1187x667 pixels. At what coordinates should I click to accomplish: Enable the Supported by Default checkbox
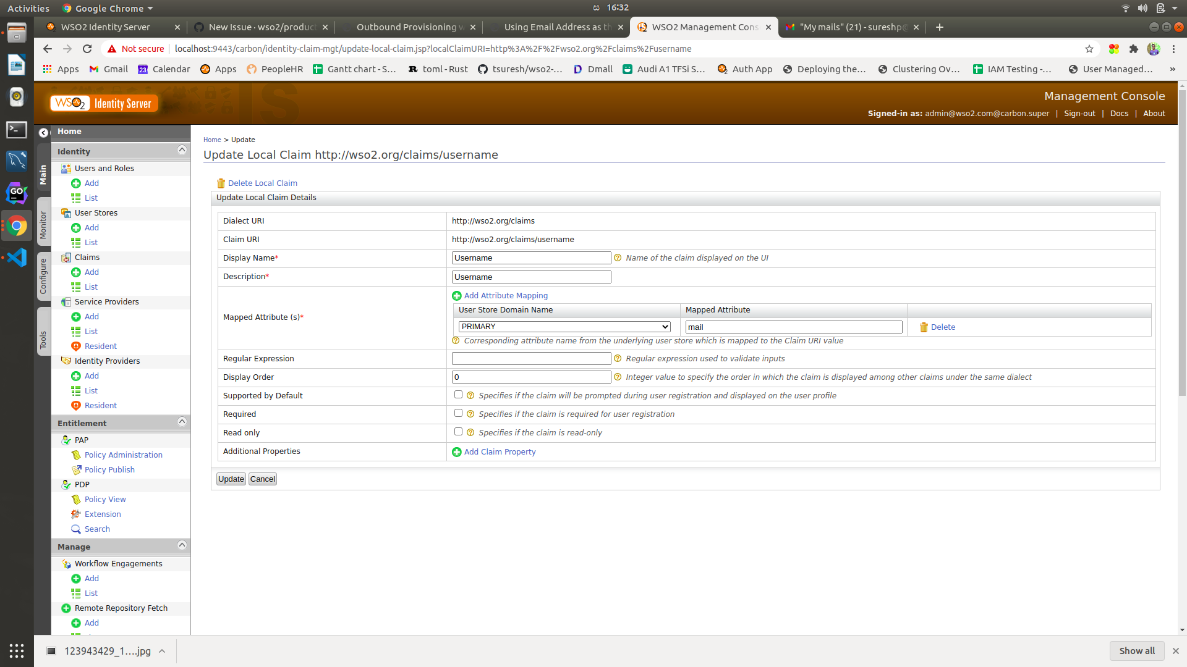[458, 394]
